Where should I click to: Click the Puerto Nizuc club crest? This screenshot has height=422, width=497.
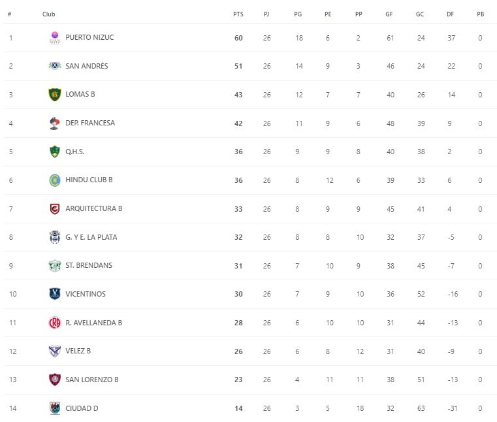click(x=55, y=38)
